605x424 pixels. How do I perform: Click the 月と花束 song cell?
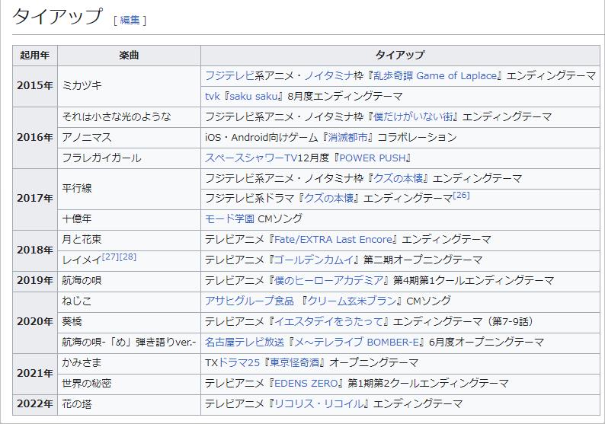tap(129, 239)
